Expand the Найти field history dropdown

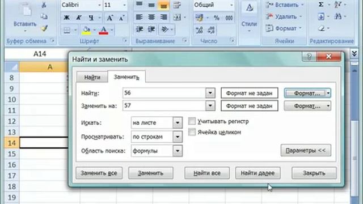[210, 93]
